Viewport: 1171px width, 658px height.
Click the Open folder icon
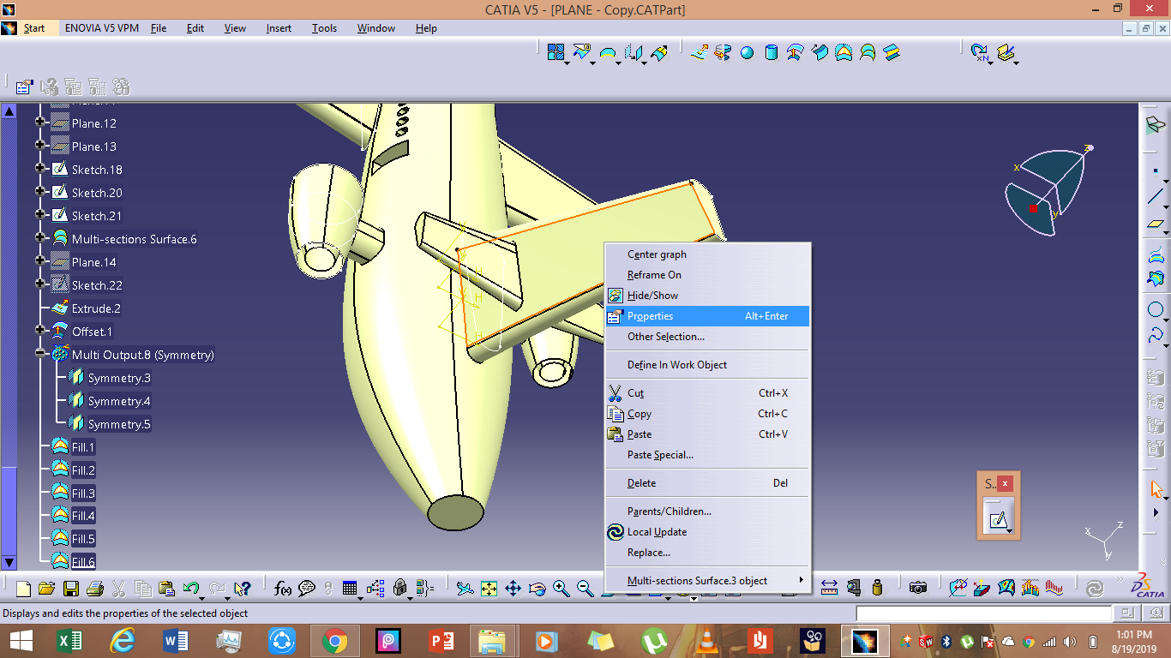coord(46,589)
